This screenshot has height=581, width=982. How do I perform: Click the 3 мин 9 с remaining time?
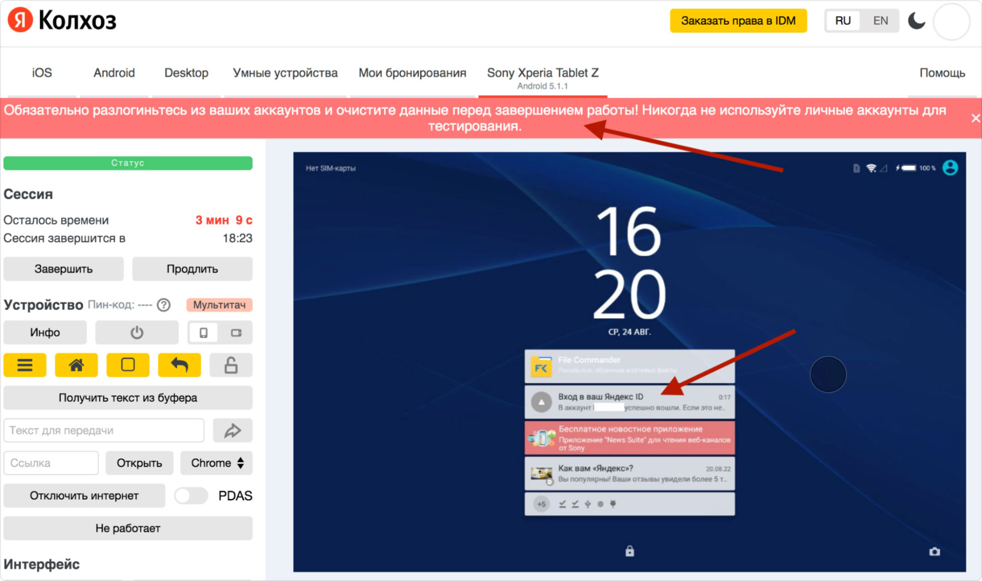pos(224,220)
